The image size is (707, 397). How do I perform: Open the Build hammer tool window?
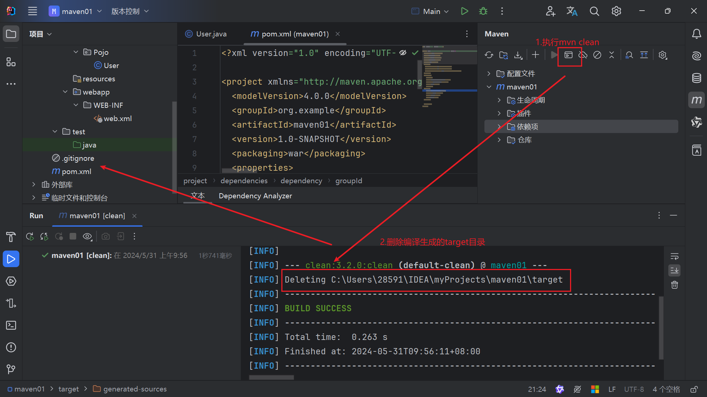11,237
